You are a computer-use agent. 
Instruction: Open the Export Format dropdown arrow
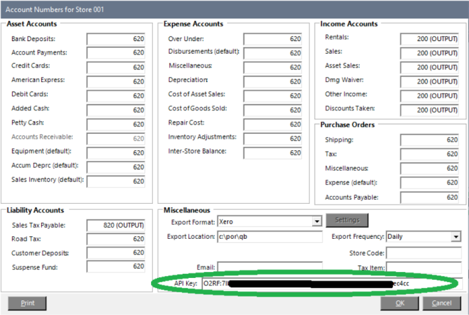pyautogui.click(x=317, y=222)
